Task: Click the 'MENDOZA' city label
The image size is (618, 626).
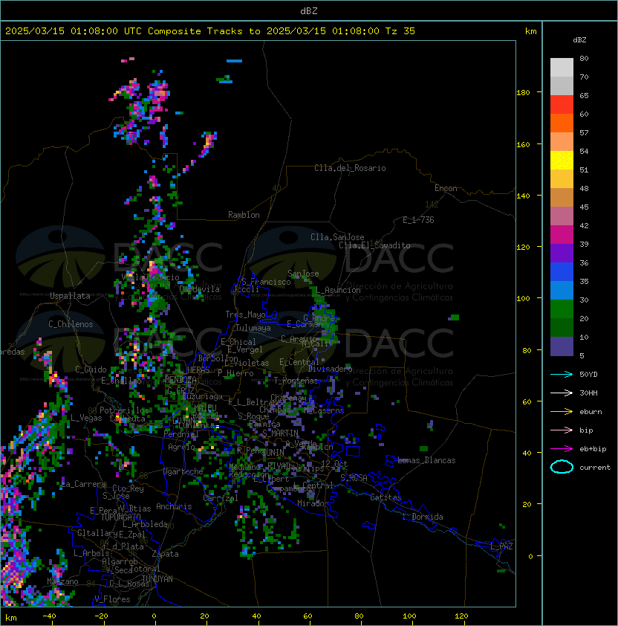Action: 180,379
